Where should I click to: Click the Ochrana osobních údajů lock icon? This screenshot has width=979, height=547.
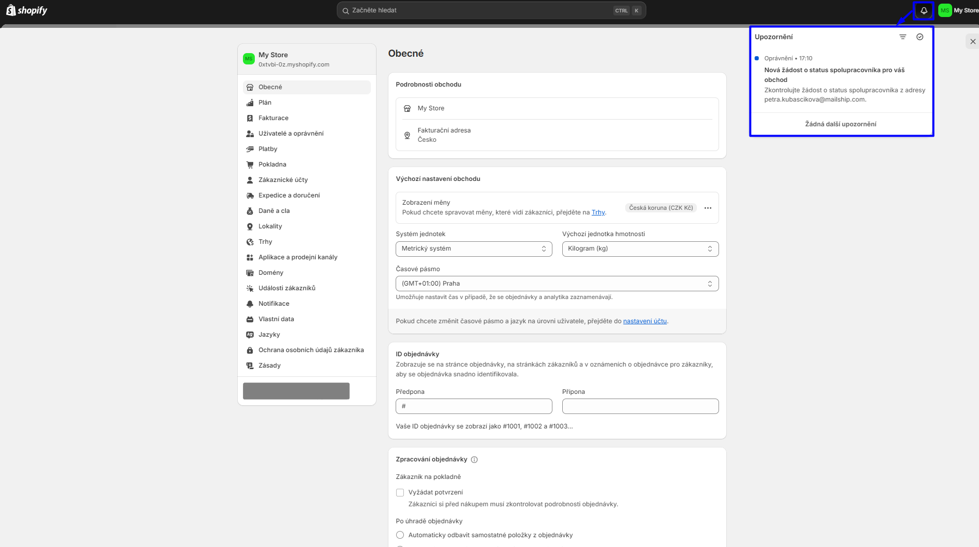[x=250, y=350]
